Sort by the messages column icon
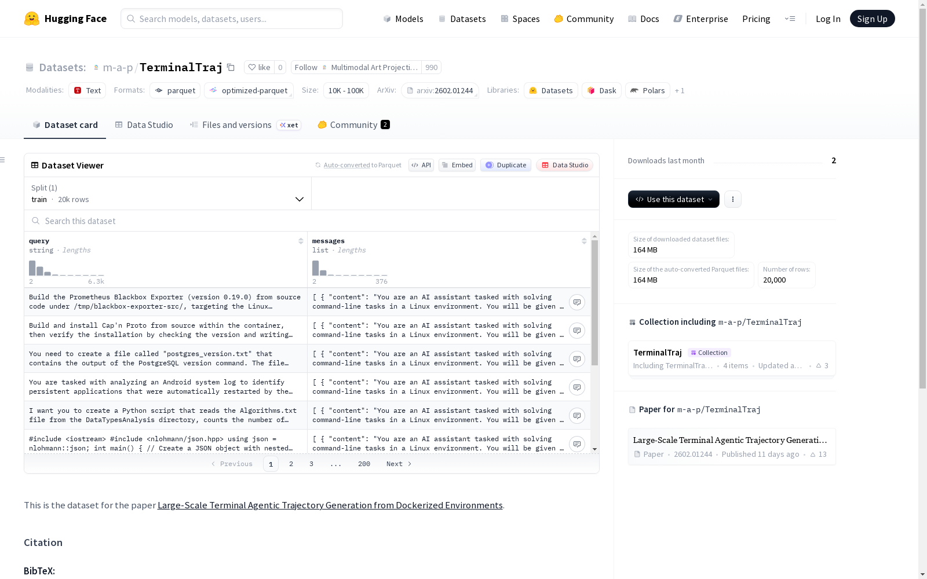927x579 pixels. (584, 241)
